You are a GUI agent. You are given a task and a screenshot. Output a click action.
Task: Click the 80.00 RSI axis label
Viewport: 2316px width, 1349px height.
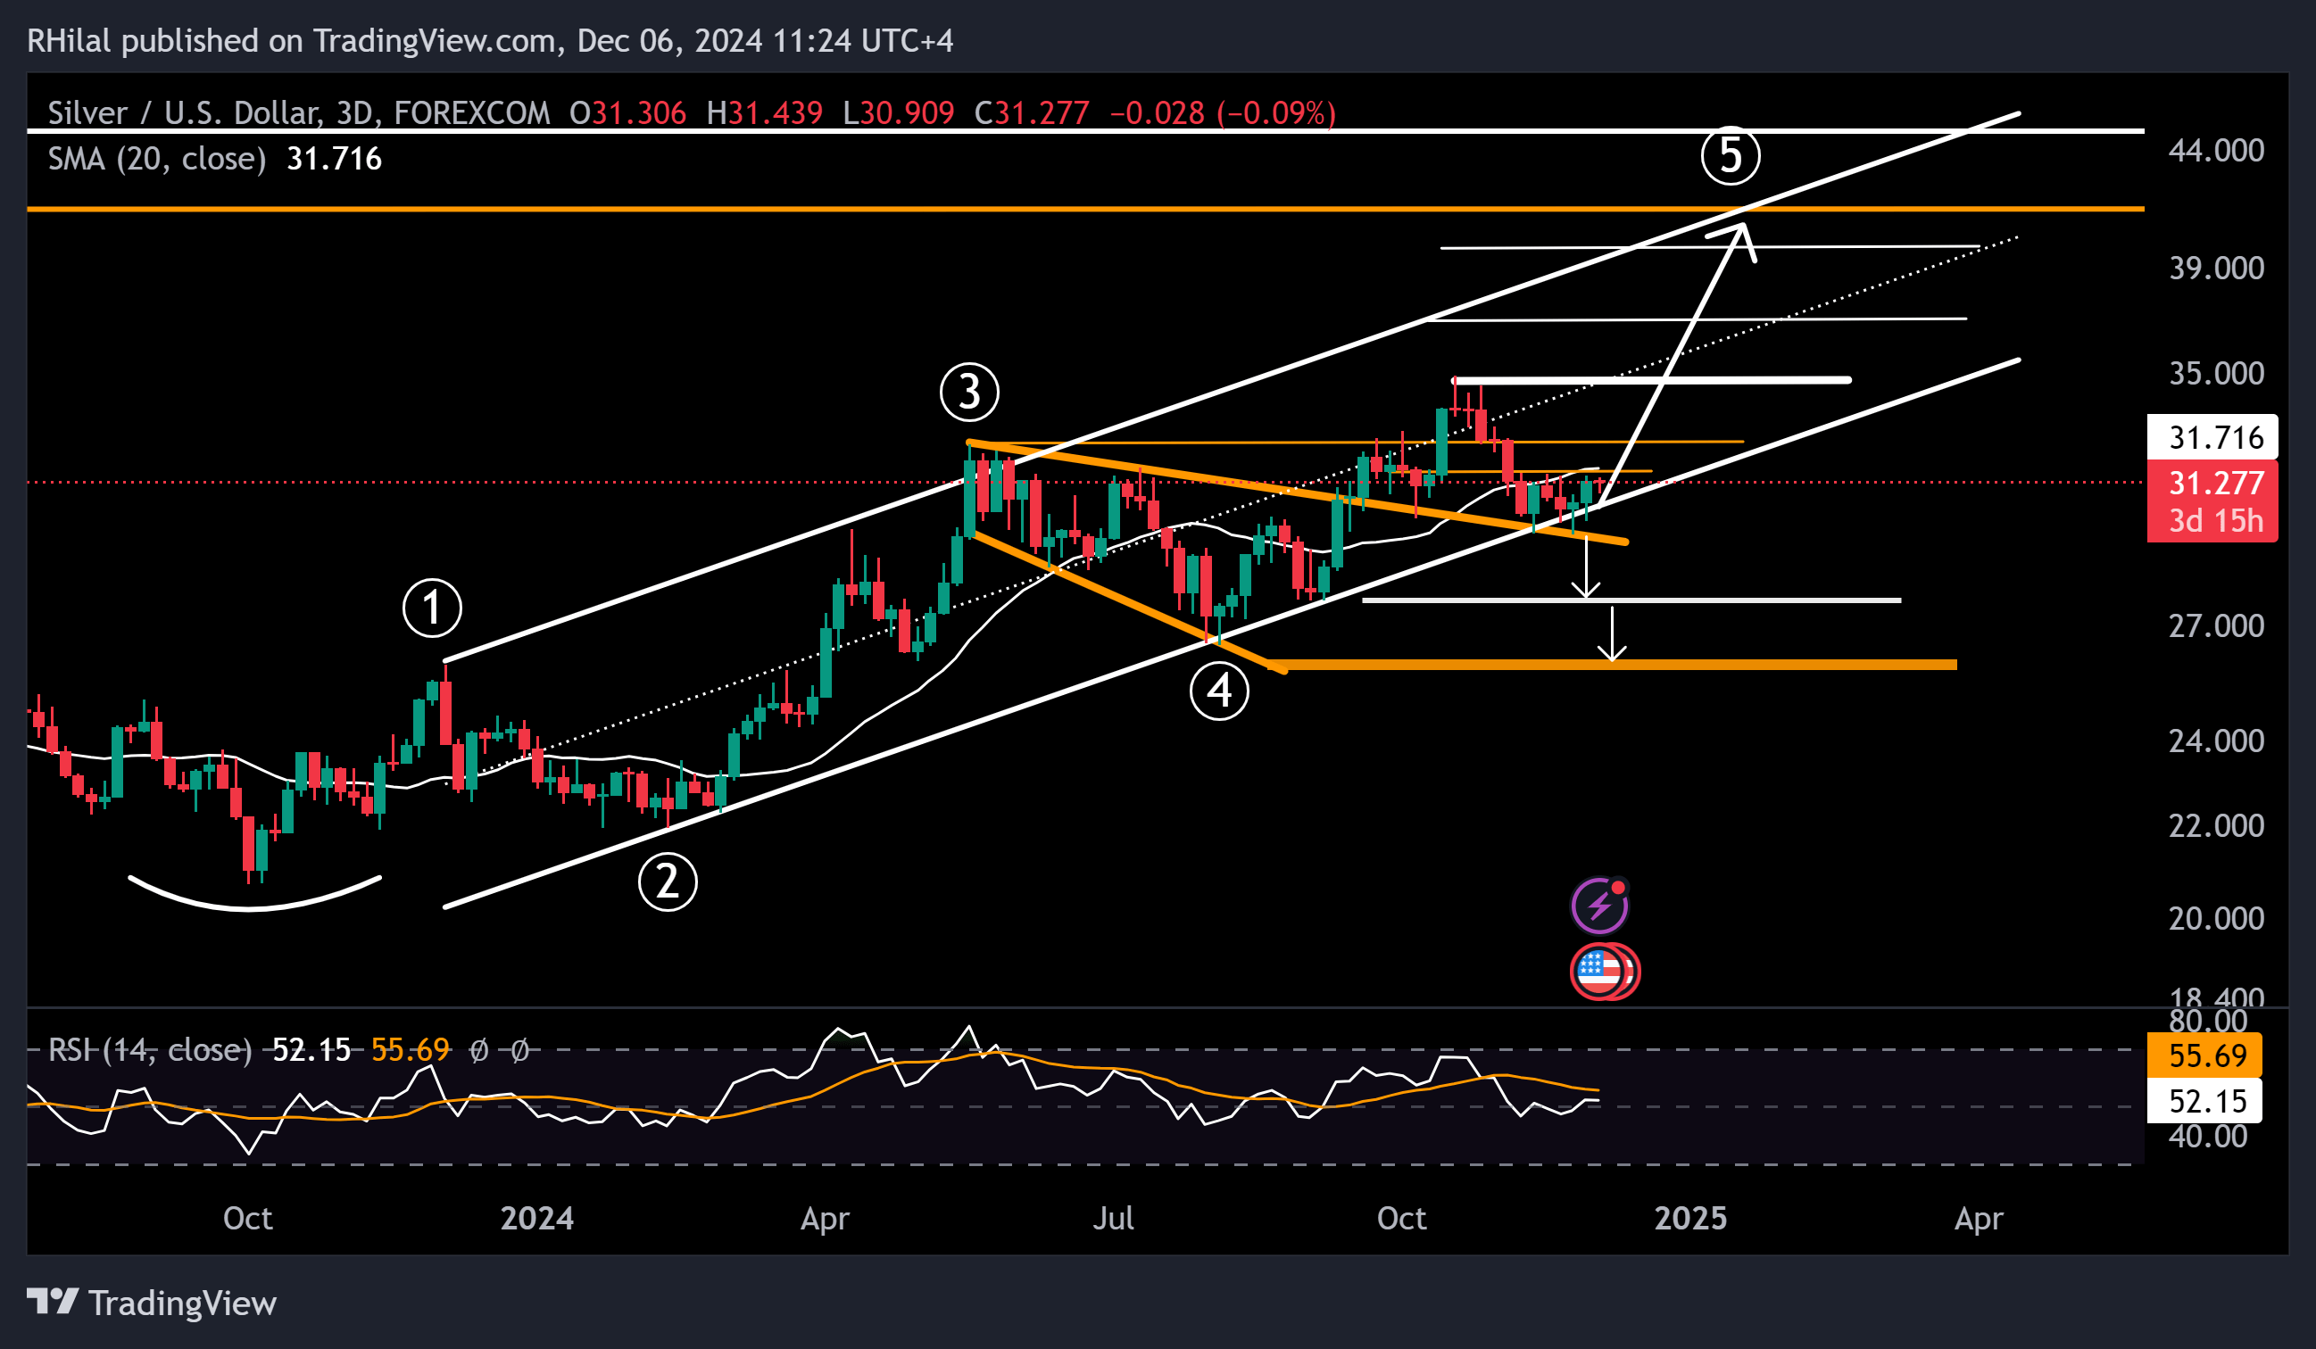[2207, 1020]
